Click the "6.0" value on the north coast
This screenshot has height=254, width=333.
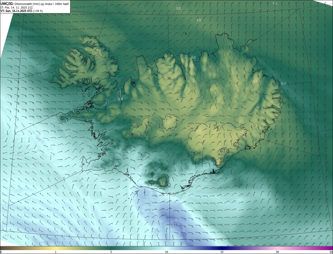point(193,58)
